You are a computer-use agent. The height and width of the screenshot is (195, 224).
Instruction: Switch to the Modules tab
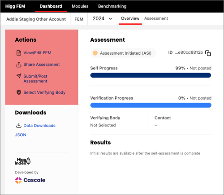[80, 6]
